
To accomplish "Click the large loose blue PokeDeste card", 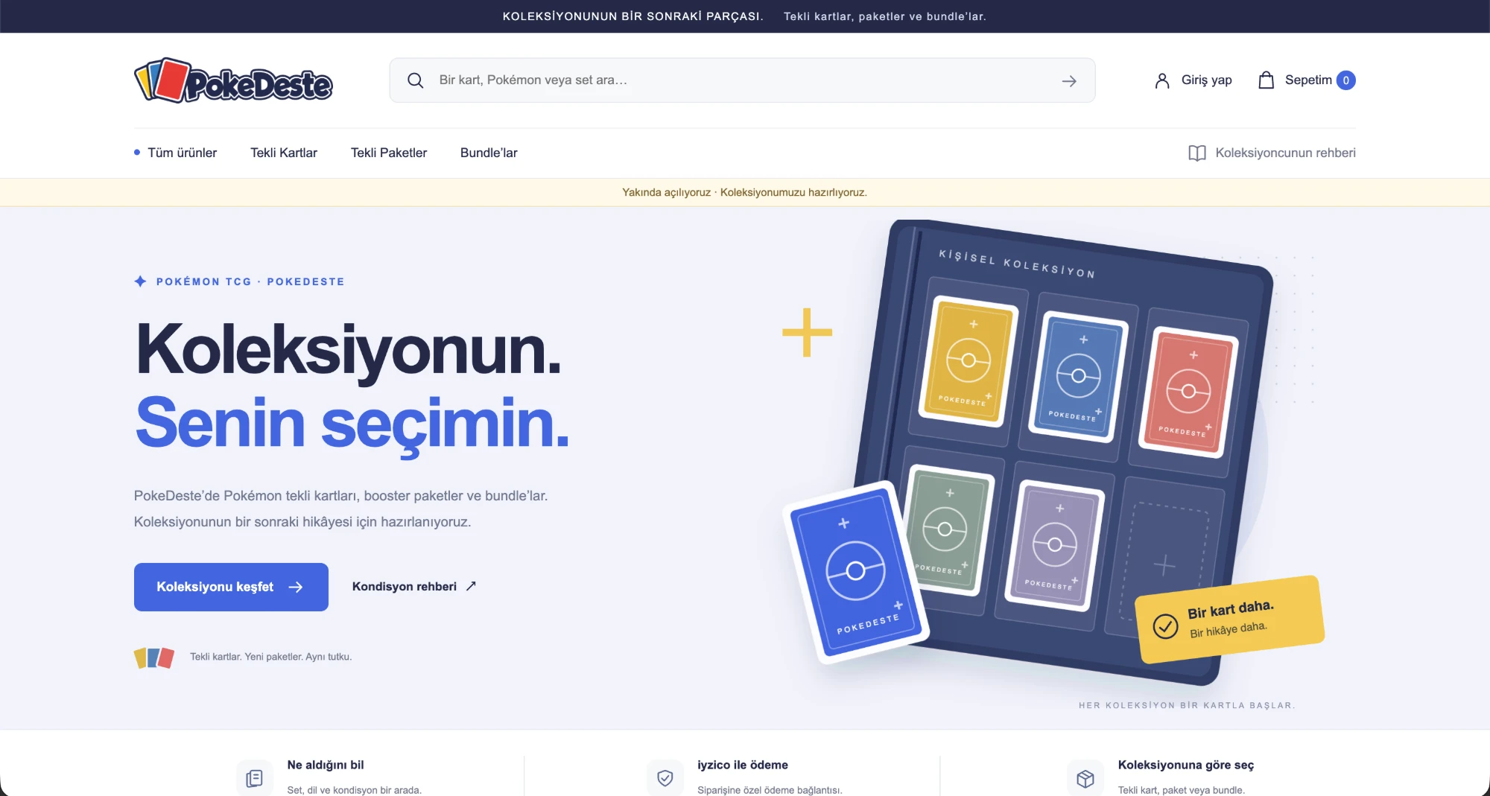I will tap(855, 572).
